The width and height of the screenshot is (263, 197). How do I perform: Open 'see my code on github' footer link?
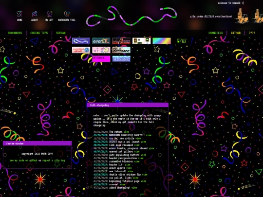coord(23,161)
